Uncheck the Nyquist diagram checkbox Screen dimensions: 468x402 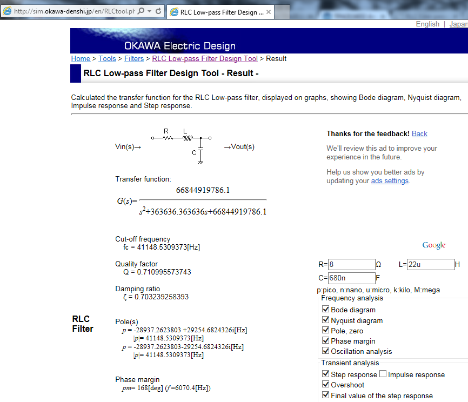pos(326,320)
